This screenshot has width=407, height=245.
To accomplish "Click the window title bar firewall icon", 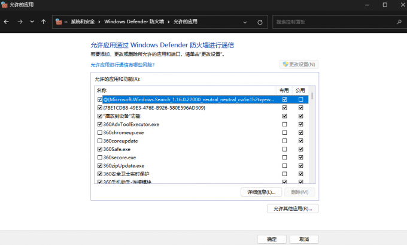I will point(4,5).
